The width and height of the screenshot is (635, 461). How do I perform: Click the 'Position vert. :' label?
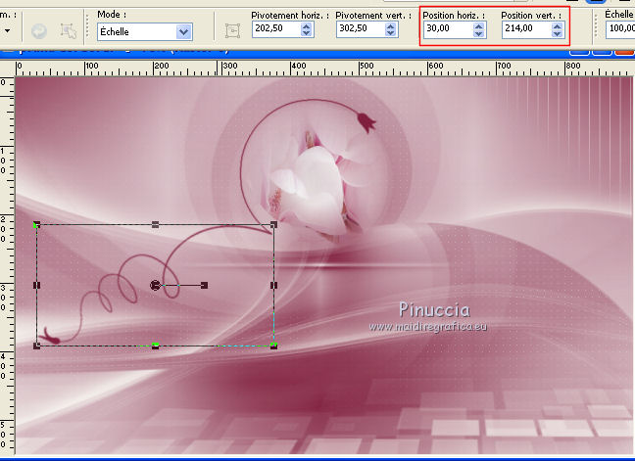point(531,16)
